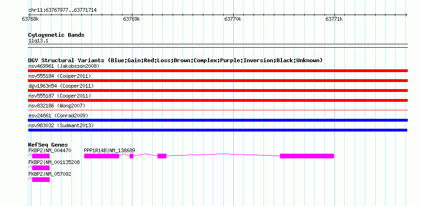Click PPP1R14B first exon under its label
This screenshot has height=206, width=421.
pyautogui.click(x=102, y=156)
